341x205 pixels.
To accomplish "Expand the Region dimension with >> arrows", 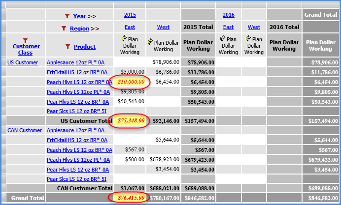I will tap(95, 29).
